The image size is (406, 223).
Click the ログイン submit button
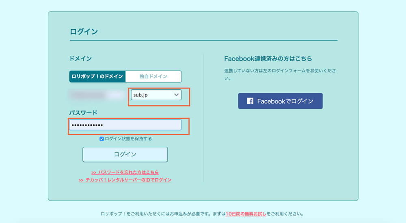(125, 154)
